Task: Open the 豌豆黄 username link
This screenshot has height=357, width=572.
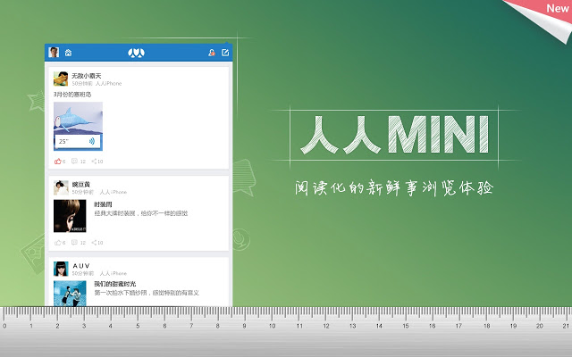Action: pyautogui.click(x=80, y=185)
